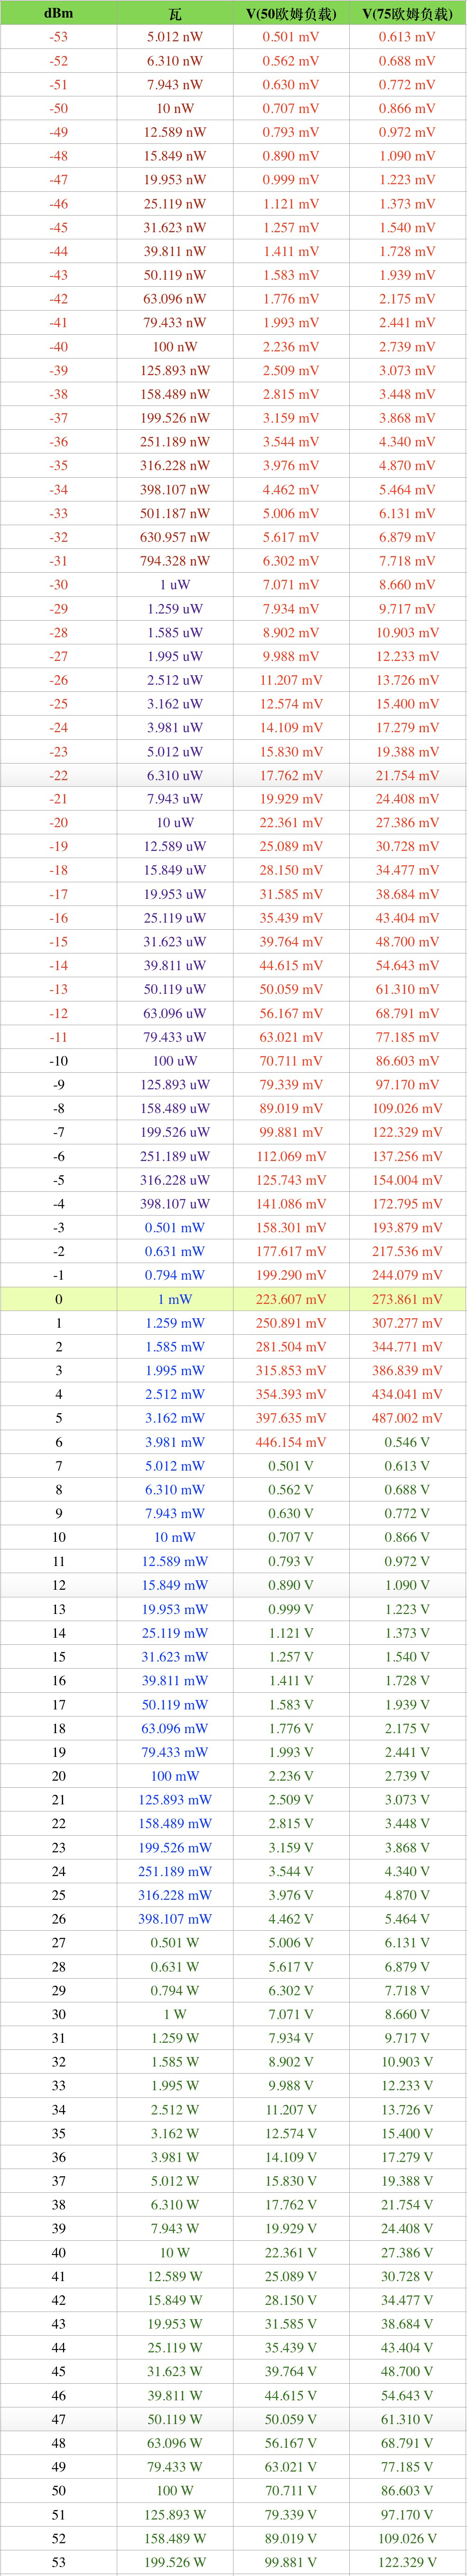This screenshot has height=2576, width=467.
Task: Select the 0.501 W cell
Action: tap(175, 1943)
